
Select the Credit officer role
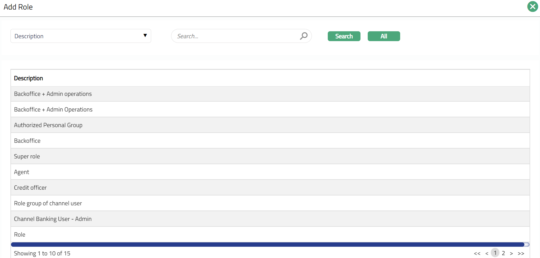[x=30, y=188]
